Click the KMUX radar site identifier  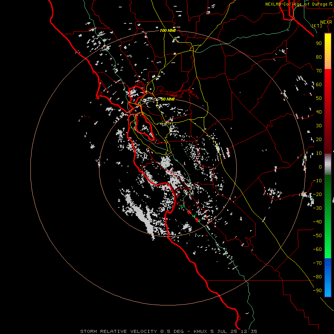pyautogui.click(x=201, y=331)
